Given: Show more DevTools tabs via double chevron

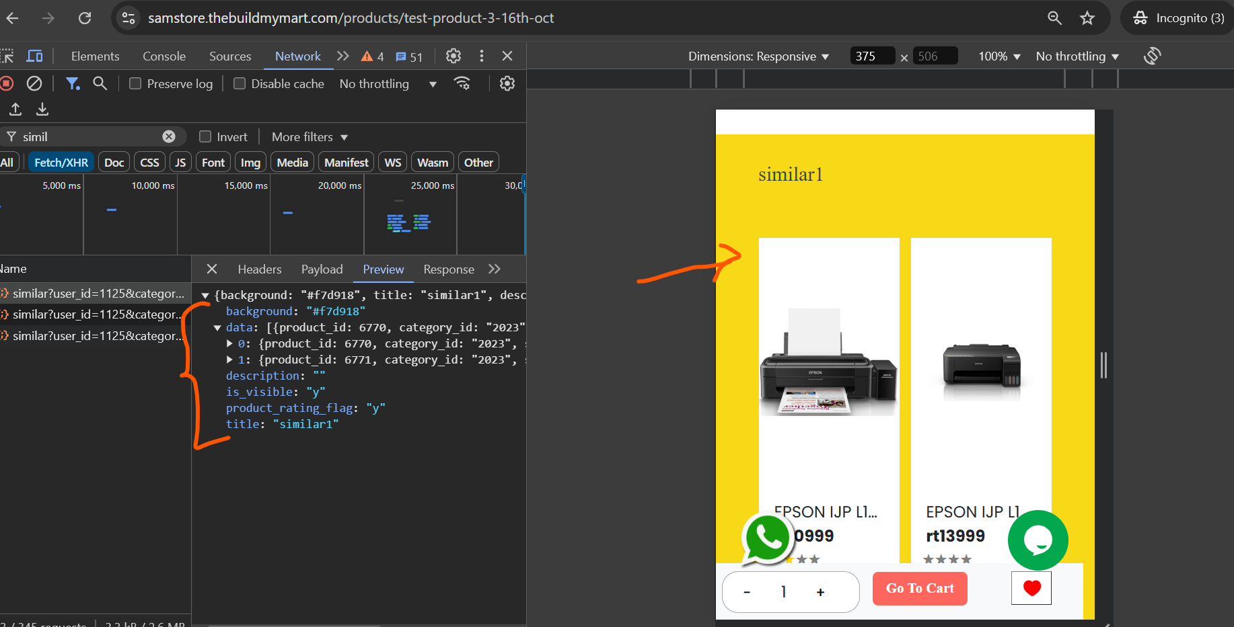Looking at the screenshot, I should 343,56.
